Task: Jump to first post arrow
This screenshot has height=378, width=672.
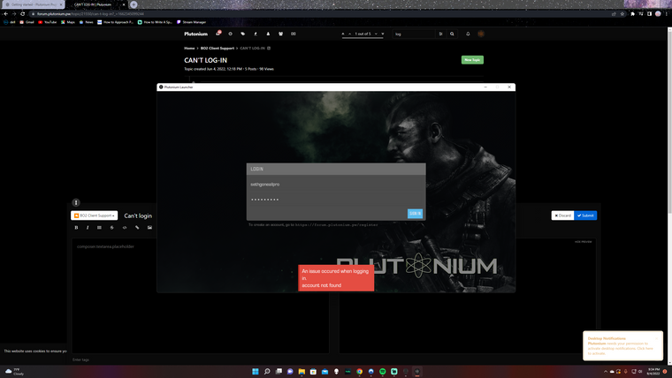Action: click(x=343, y=34)
